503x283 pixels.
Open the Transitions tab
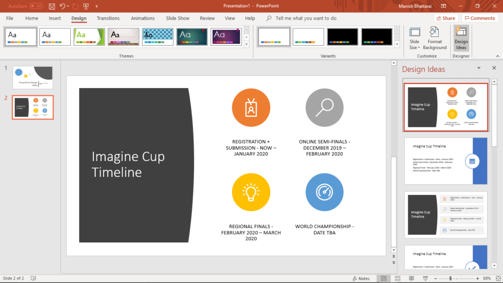point(108,18)
